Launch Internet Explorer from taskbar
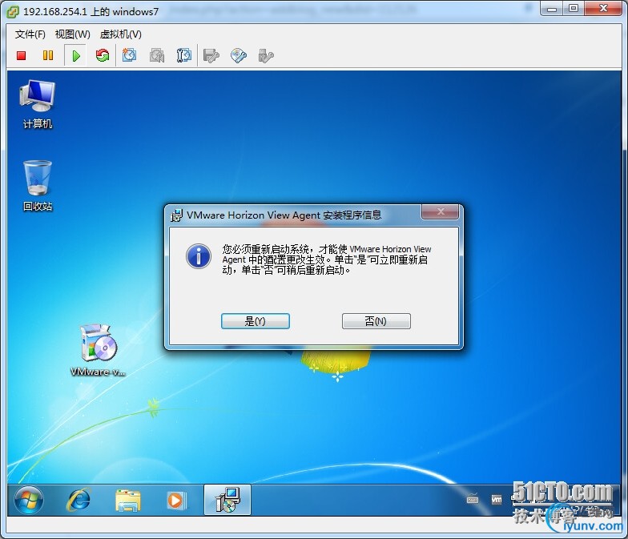This screenshot has height=539, width=628. point(78,500)
